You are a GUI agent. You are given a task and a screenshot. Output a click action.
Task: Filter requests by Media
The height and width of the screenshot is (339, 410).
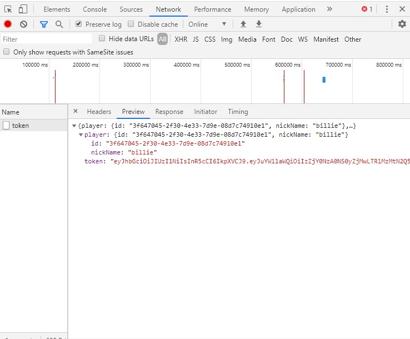tap(247, 39)
